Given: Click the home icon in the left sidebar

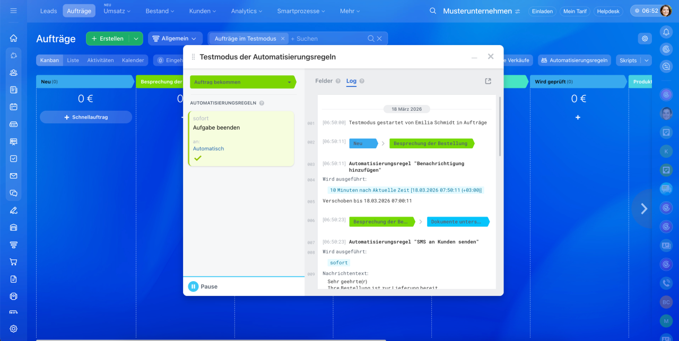Looking at the screenshot, I should tap(14, 38).
